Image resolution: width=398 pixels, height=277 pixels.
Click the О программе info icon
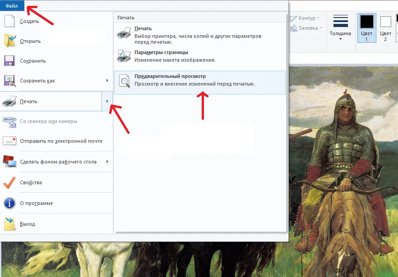(9, 203)
